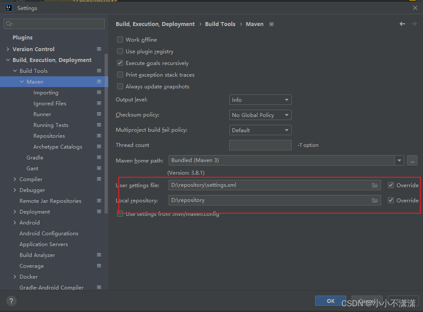Click the project-level icon on Ignored Files row
The height and width of the screenshot is (312, 423).
coord(99,103)
